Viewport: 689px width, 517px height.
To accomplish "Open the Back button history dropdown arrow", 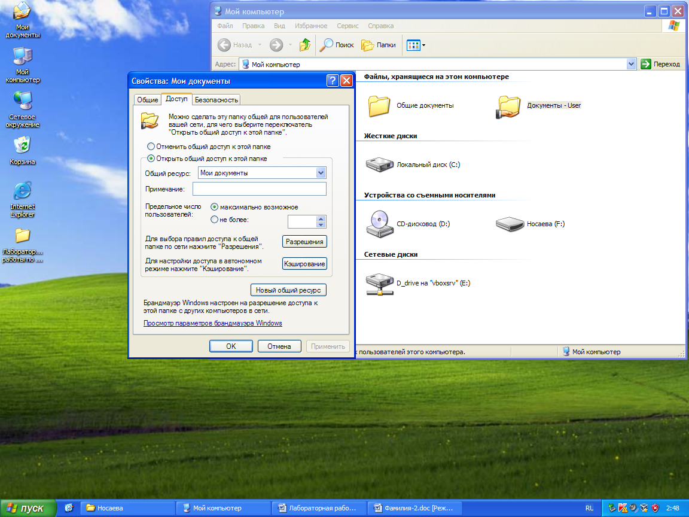I will coord(260,45).
